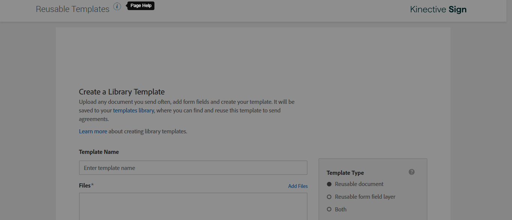Click the Reusable Templates page title

click(73, 9)
